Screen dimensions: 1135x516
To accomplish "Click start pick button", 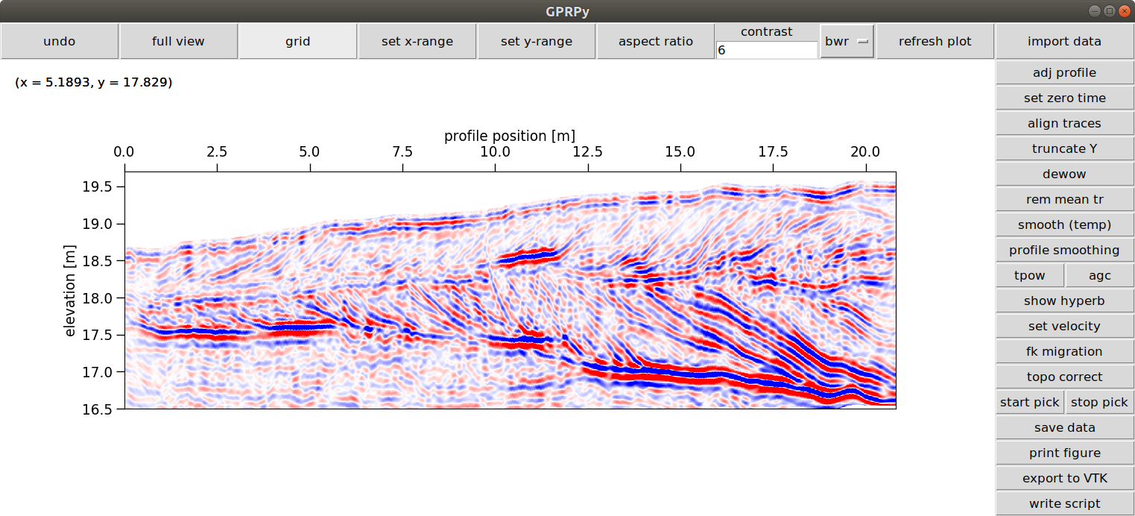I will click(1030, 402).
